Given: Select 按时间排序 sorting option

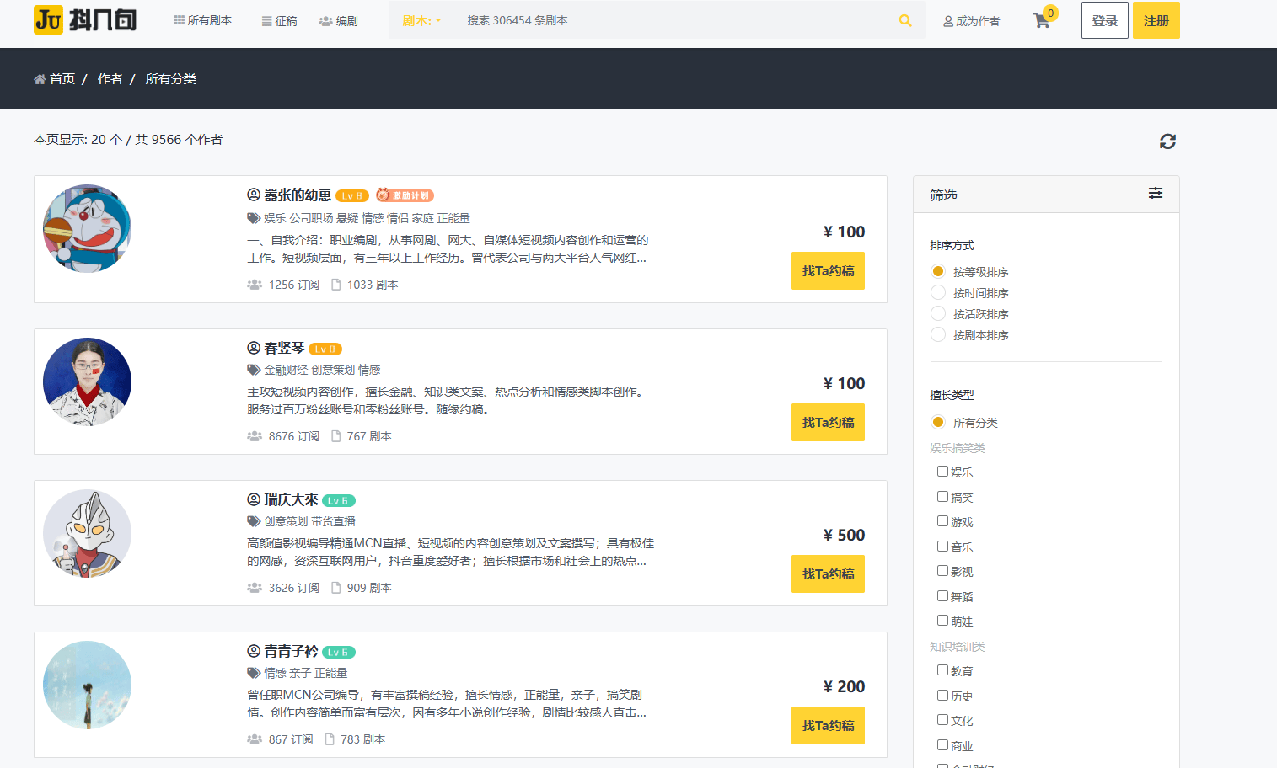Looking at the screenshot, I should (x=938, y=292).
